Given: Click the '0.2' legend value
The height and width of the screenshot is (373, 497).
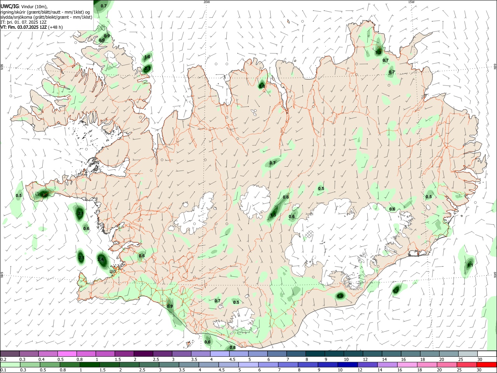Looking at the screenshot, I should (3, 359).
